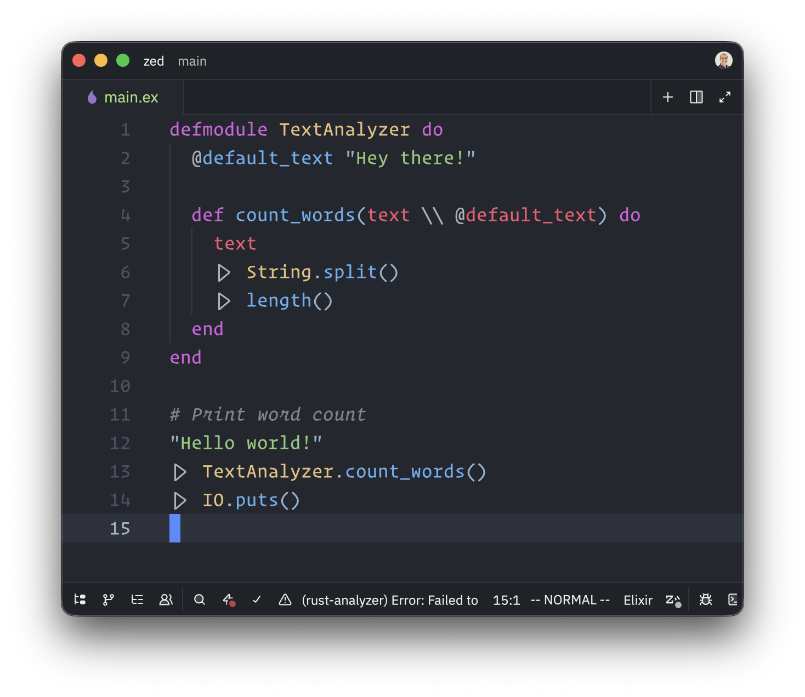
Task: Click the count_words function name on line 4
Action: tap(295, 215)
